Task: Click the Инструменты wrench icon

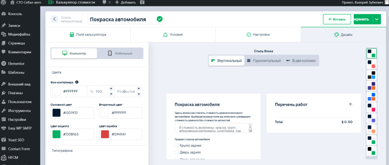Action: 4,111
